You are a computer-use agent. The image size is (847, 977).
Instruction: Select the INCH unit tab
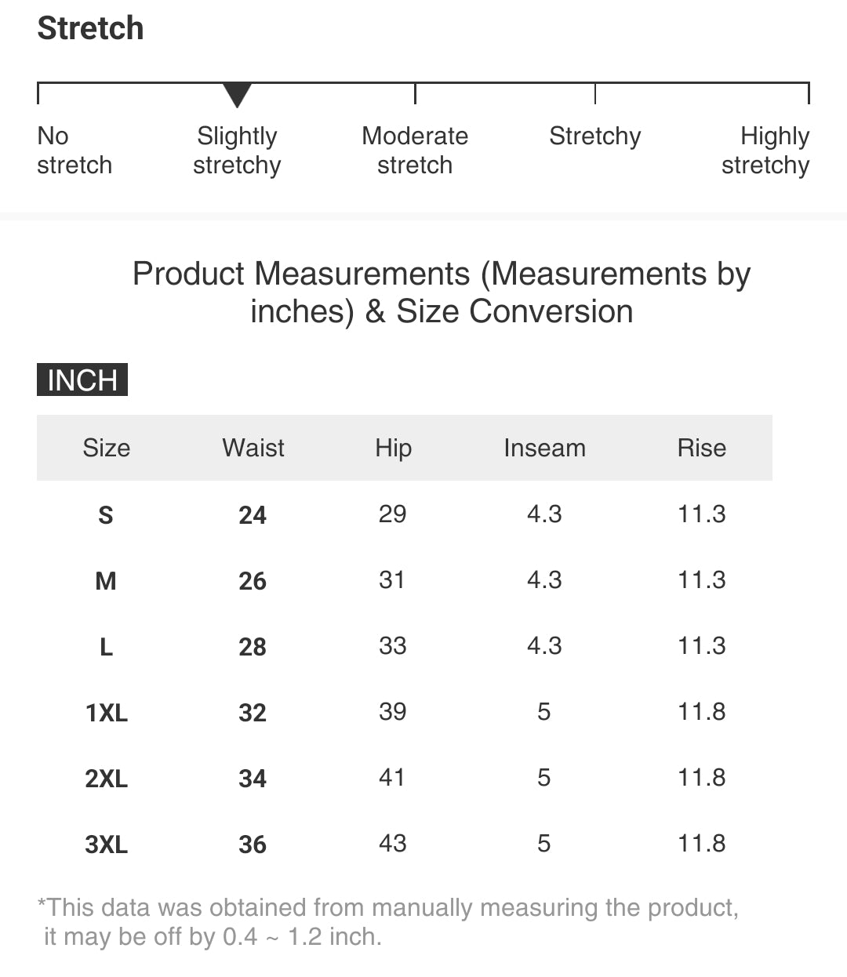[x=82, y=380]
